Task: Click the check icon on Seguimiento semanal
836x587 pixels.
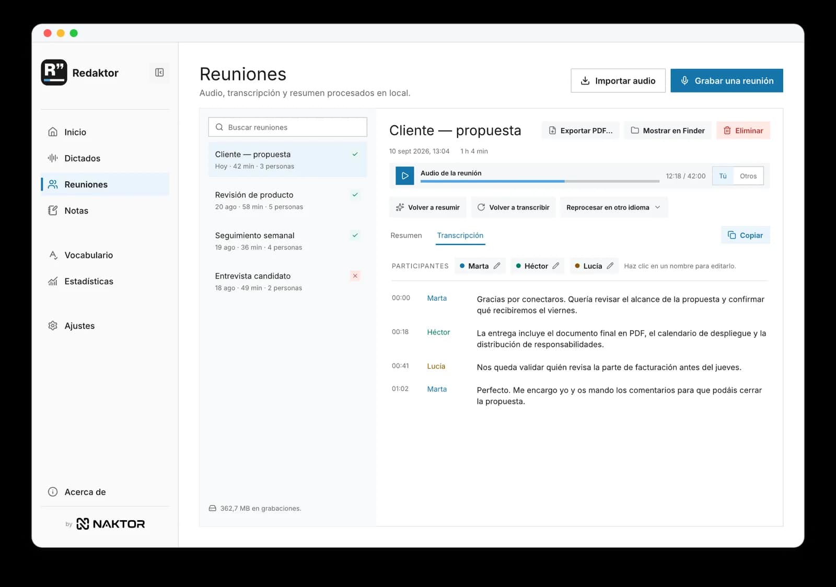Action: (355, 236)
